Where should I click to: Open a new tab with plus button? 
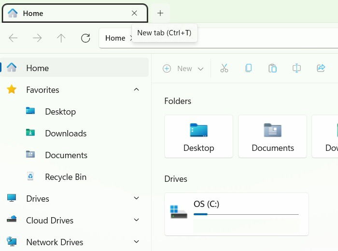pos(160,13)
